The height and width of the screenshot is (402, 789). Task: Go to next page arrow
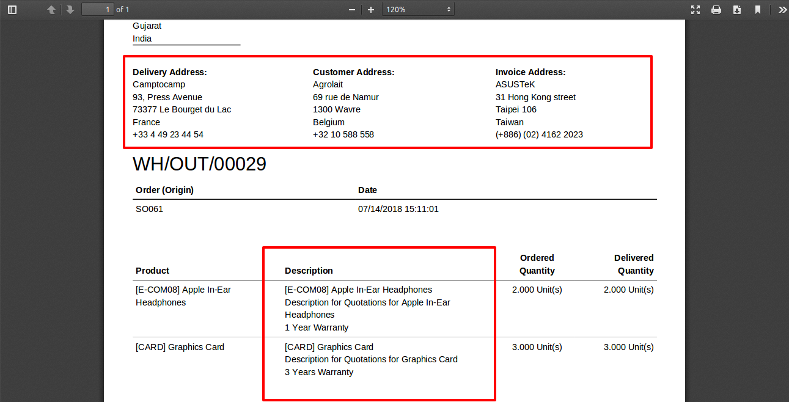70,10
